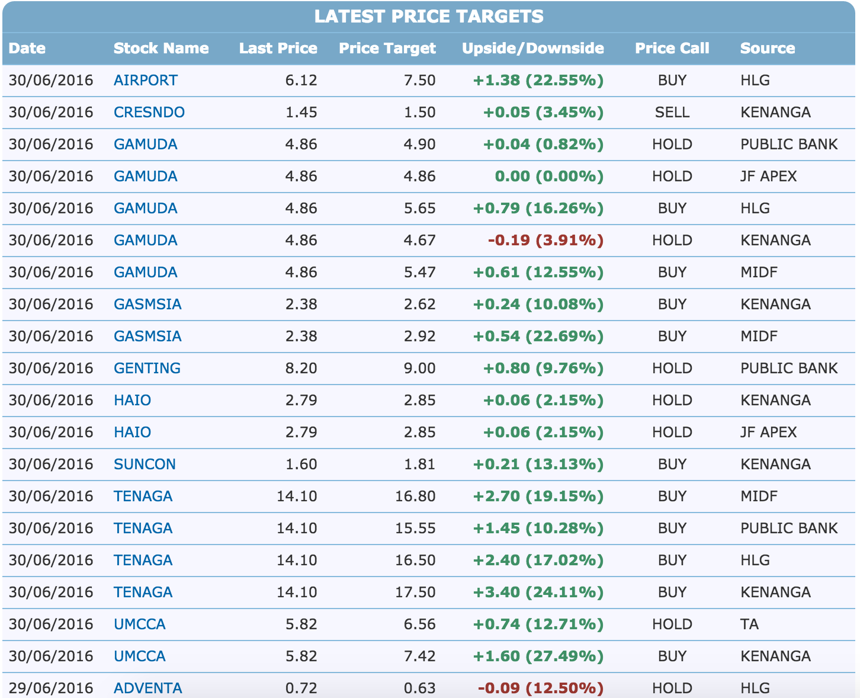The width and height of the screenshot is (860, 698).
Task: Select the 7.50 price target cell
Action: 419,81
